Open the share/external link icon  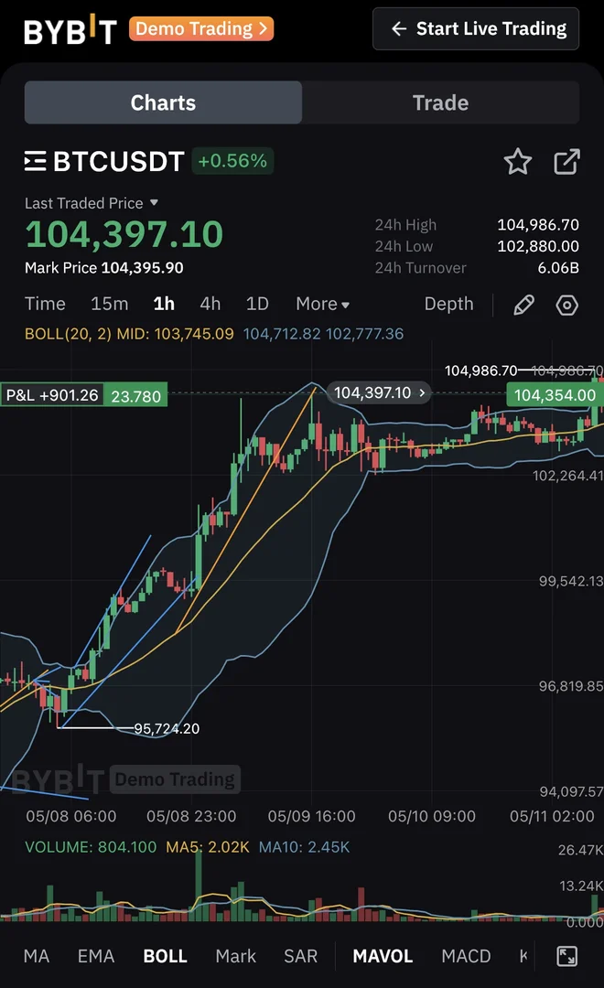[566, 161]
